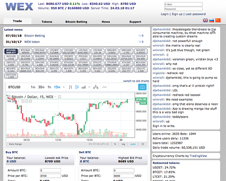Select the BCH/USD pair button
The image size is (226, 181).
point(141,63)
